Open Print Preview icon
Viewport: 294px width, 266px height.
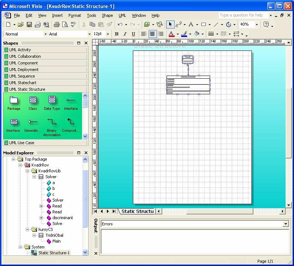coord(65,25)
